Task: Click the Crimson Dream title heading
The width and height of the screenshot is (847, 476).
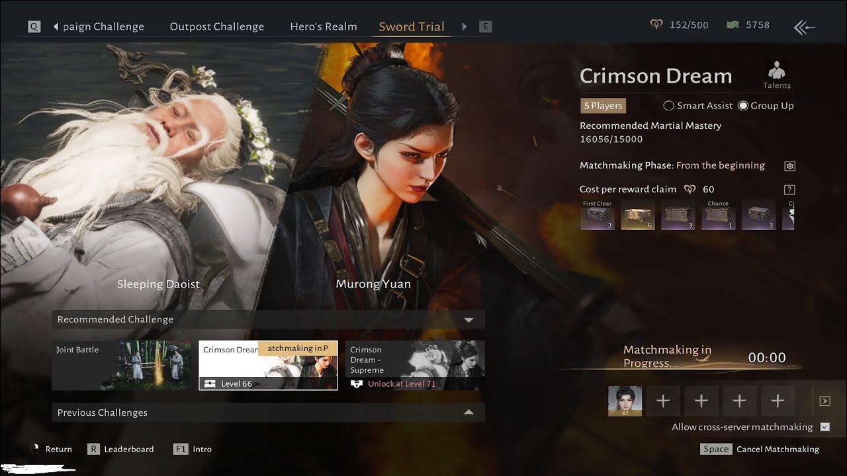Action: [x=656, y=76]
